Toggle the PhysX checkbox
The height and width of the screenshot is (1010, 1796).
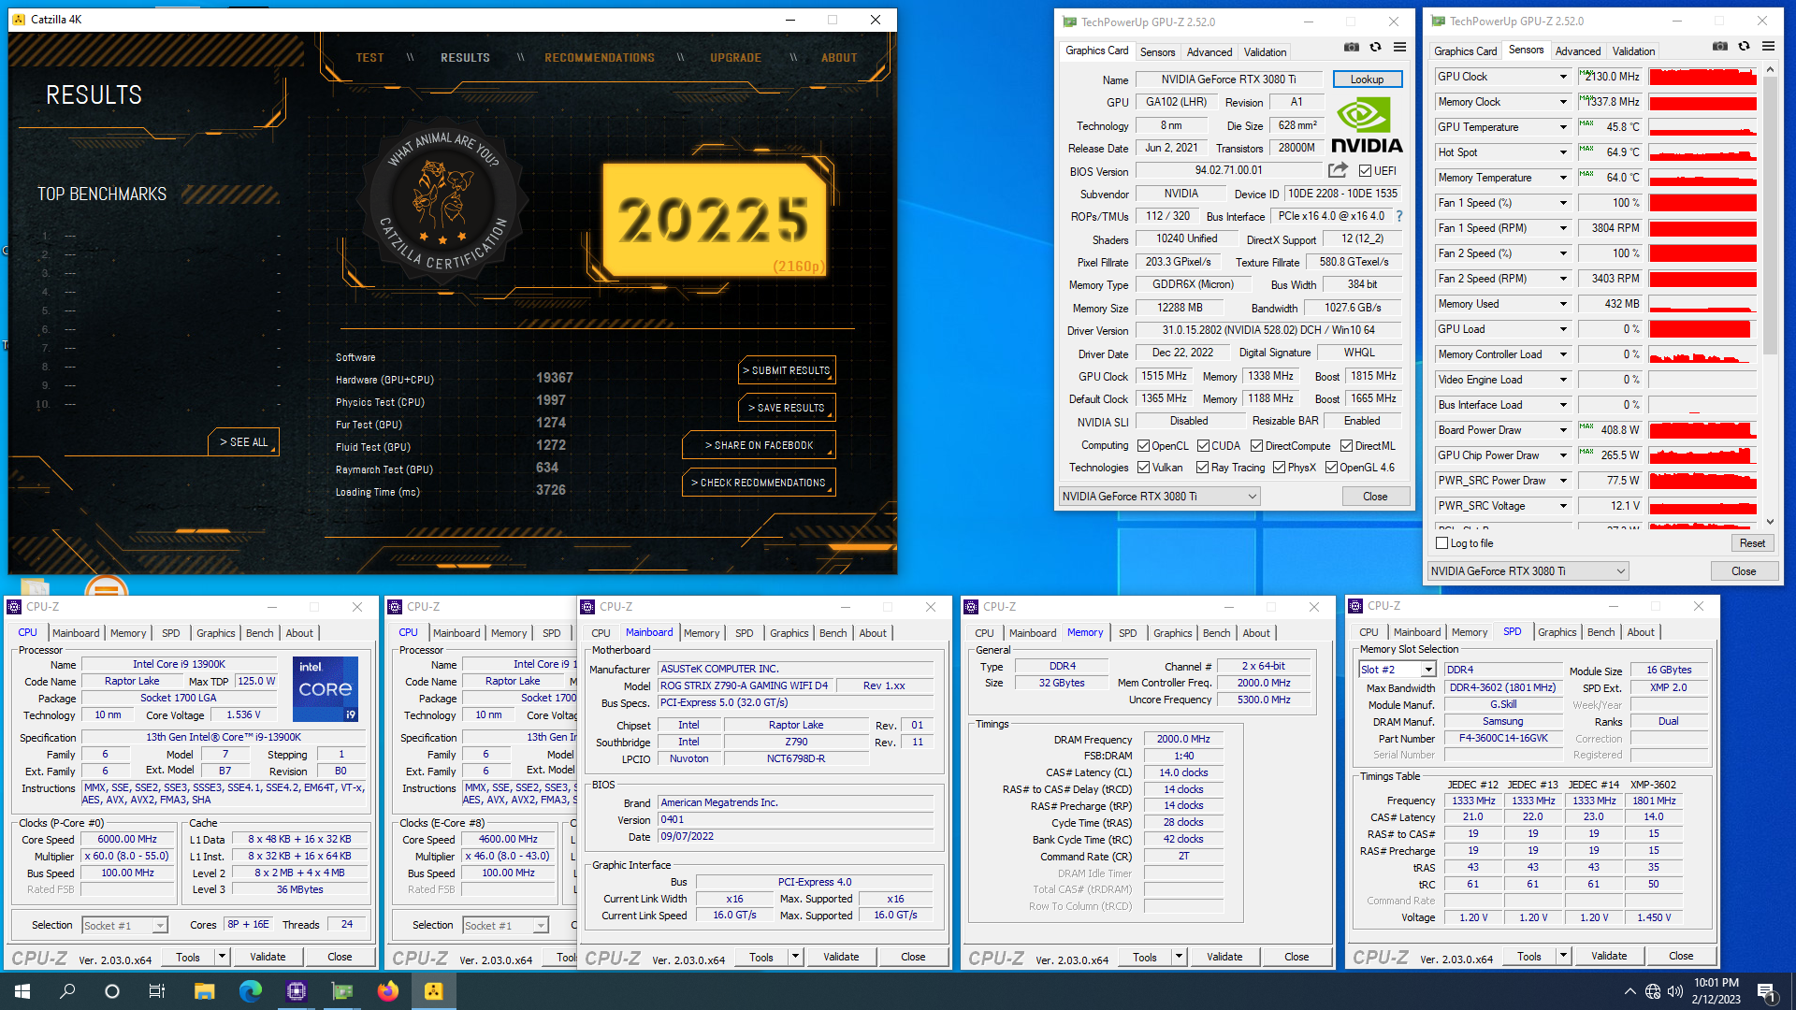tap(1279, 468)
